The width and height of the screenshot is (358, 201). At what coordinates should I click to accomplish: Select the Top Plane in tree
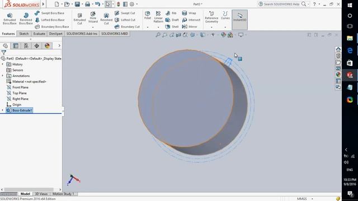(x=17, y=93)
